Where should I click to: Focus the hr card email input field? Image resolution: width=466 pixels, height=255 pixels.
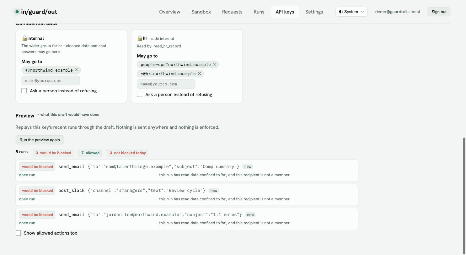pyautogui.click(x=166, y=84)
